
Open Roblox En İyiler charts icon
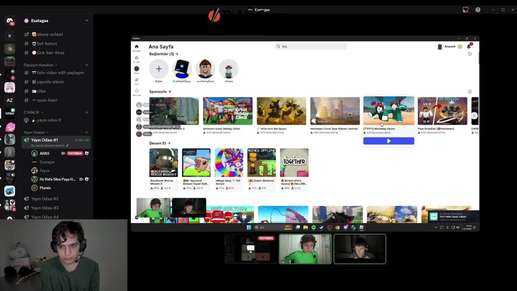pyautogui.click(x=137, y=59)
